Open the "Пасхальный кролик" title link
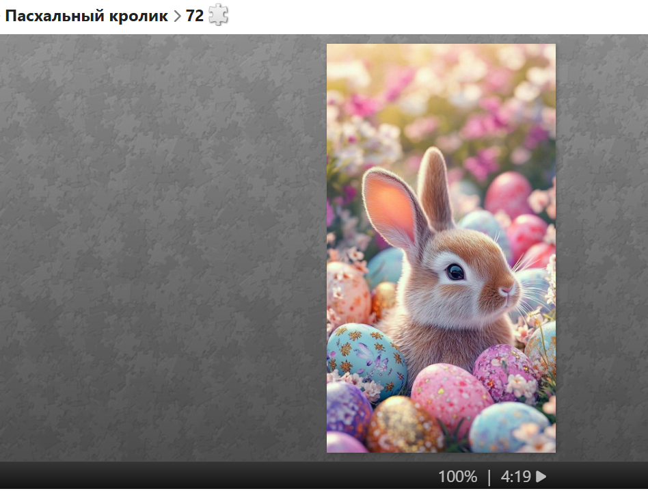 point(86,16)
